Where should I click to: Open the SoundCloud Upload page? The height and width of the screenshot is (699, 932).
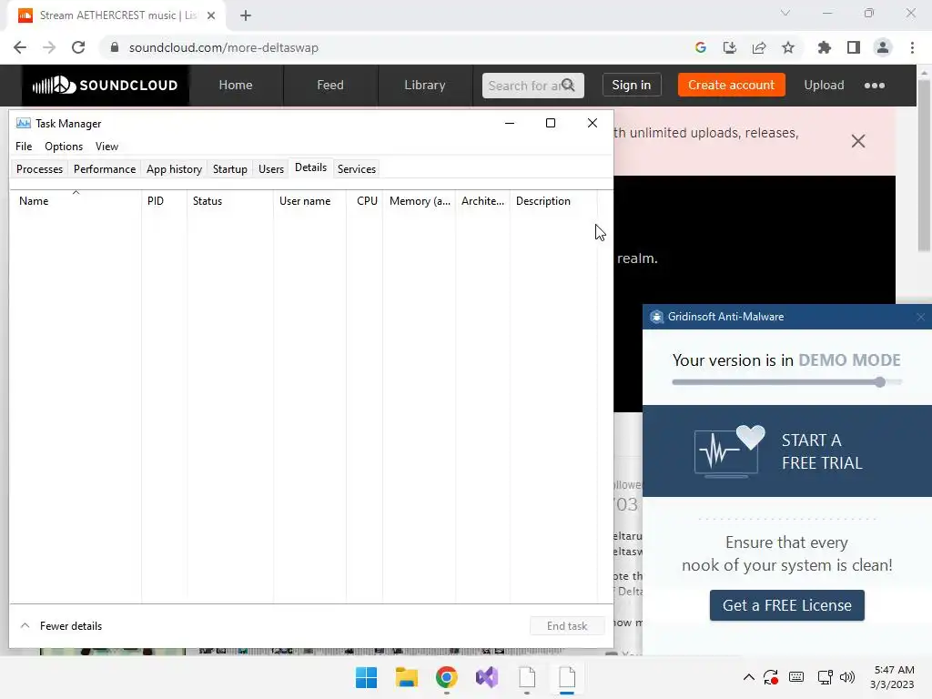[x=824, y=85]
